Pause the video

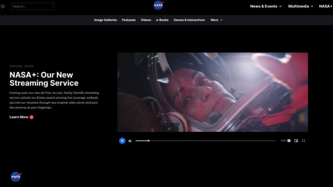click(122, 140)
